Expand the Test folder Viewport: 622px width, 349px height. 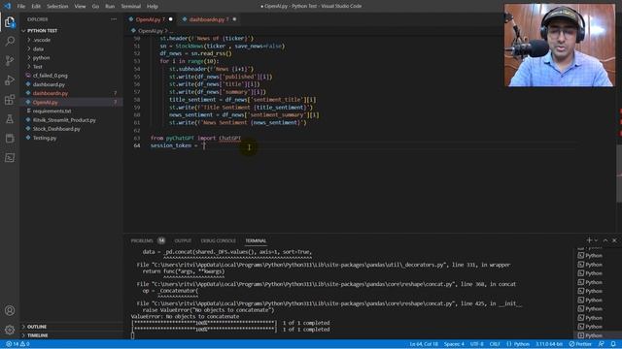click(x=38, y=67)
